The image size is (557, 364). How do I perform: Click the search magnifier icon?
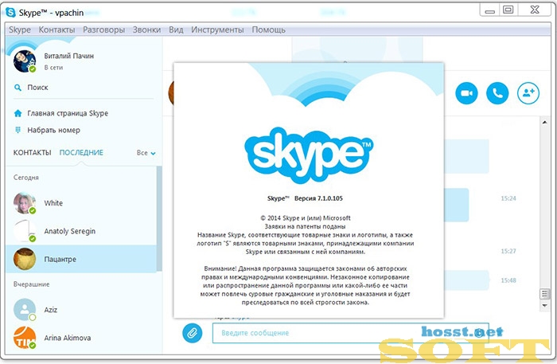click(x=18, y=88)
